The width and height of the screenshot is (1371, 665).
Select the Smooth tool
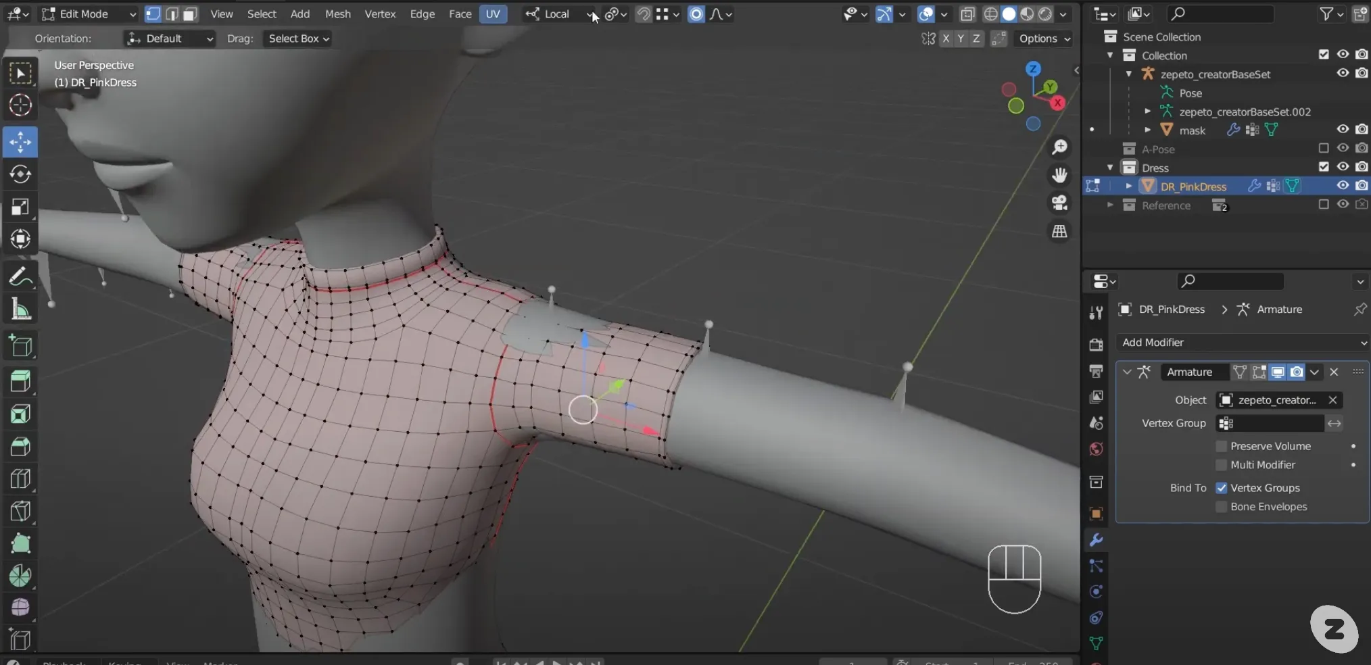pos(20,608)
